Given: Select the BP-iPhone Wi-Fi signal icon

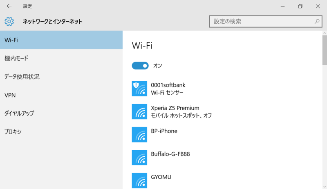Looking at the screenshot, I should tap(139, 135).
